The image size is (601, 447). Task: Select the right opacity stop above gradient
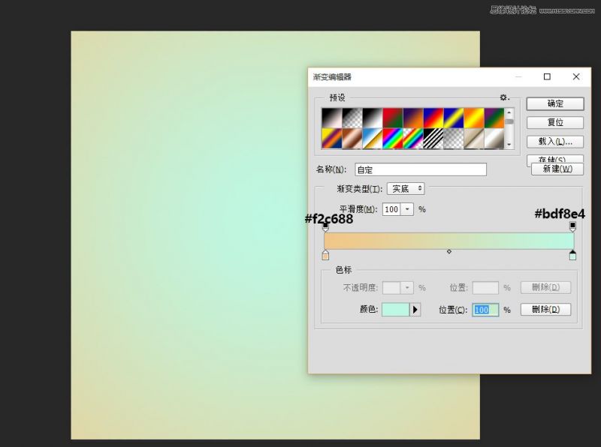point(572,225)
